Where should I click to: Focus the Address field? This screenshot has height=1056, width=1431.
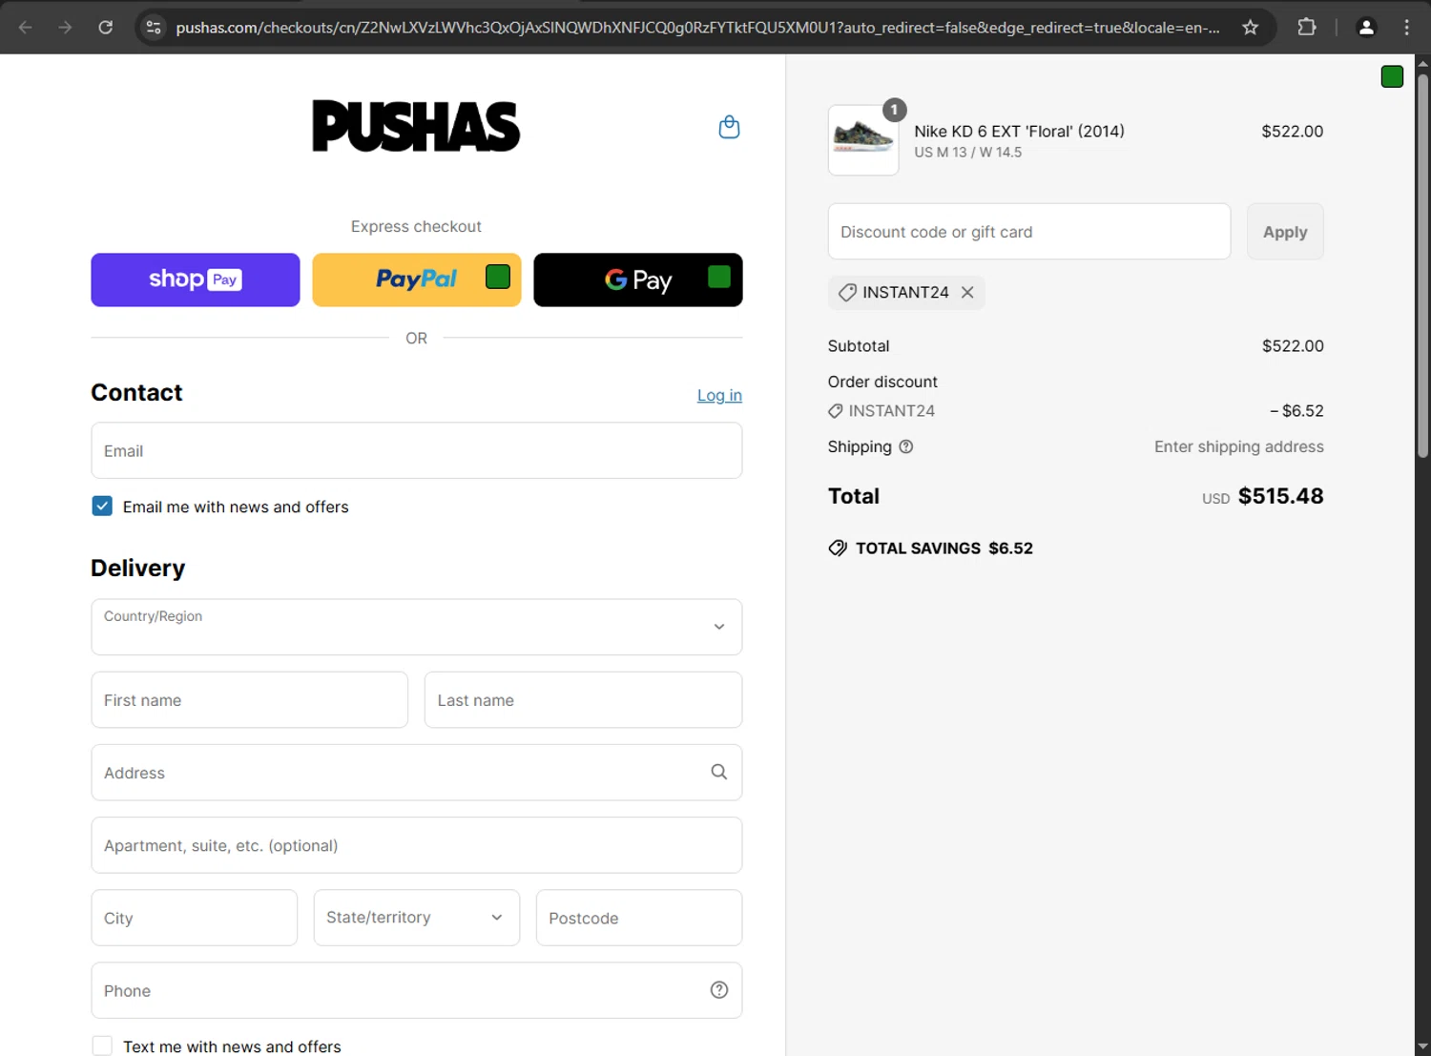417,773
